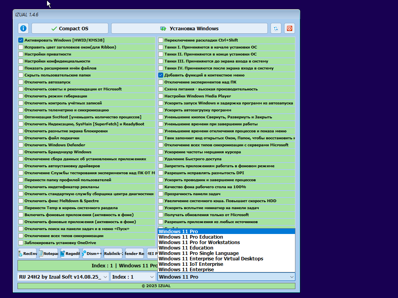Check Настройки Windows Media Player

(x=161, y=96)
